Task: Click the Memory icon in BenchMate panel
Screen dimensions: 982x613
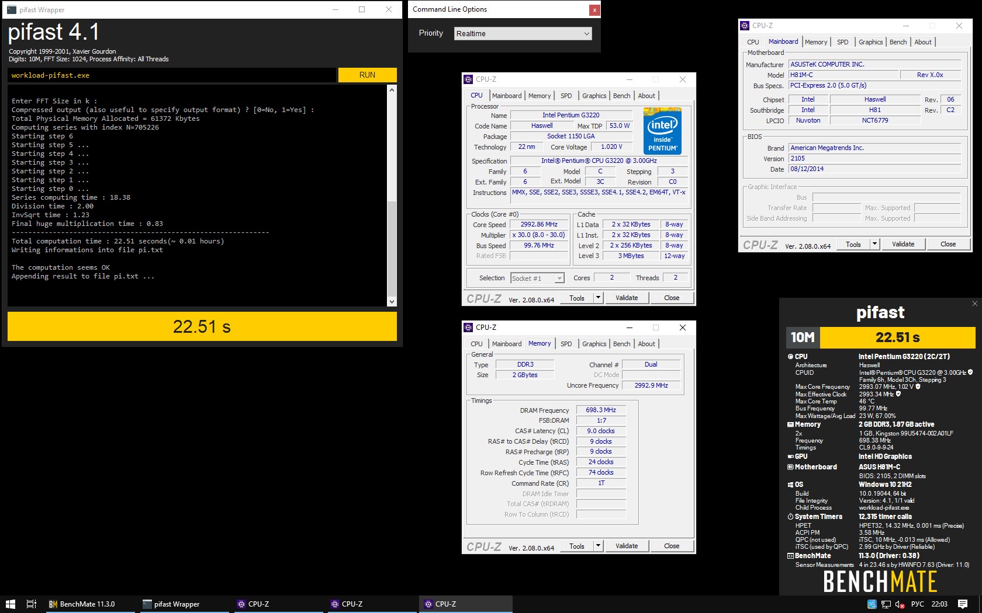Action: pyautogui.click(x=790, y=424)
